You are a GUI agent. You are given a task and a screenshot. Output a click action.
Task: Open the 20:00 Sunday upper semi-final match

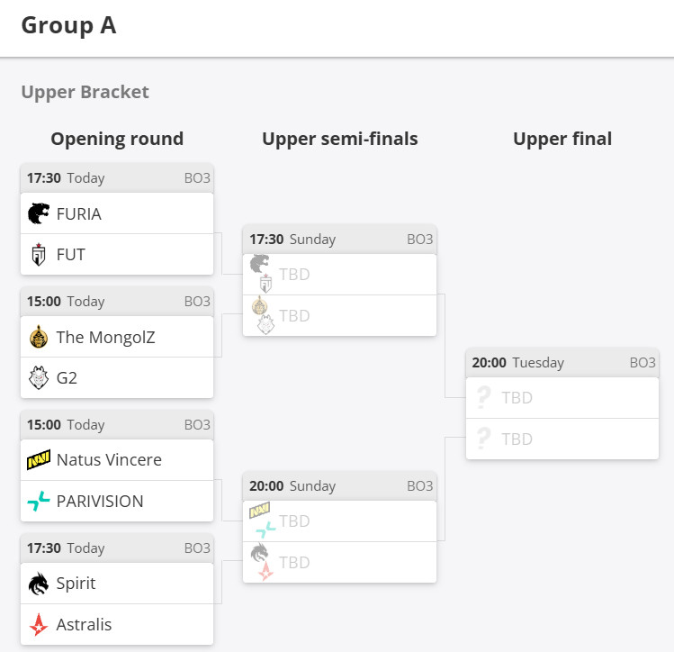pyautogui.click(x=339, y=486)
